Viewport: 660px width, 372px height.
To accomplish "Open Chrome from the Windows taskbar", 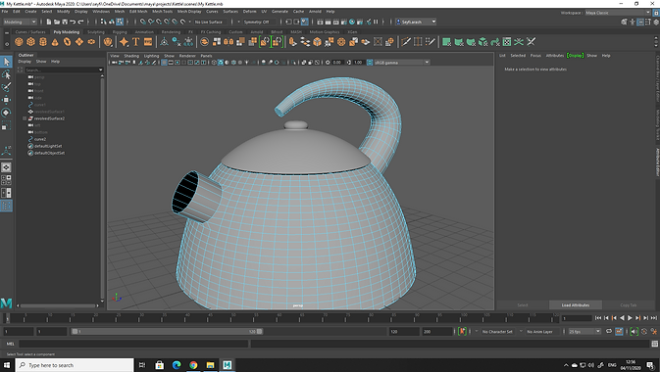I will coord(193,365).
